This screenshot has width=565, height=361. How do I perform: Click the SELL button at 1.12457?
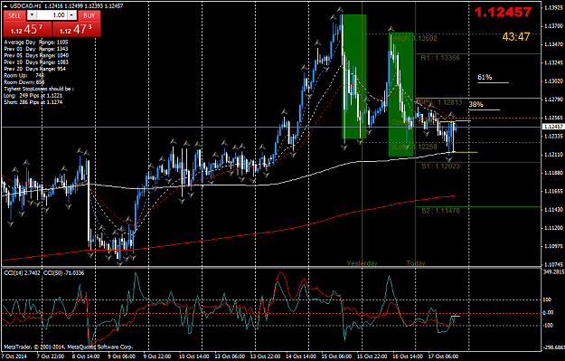pos(27,29)
